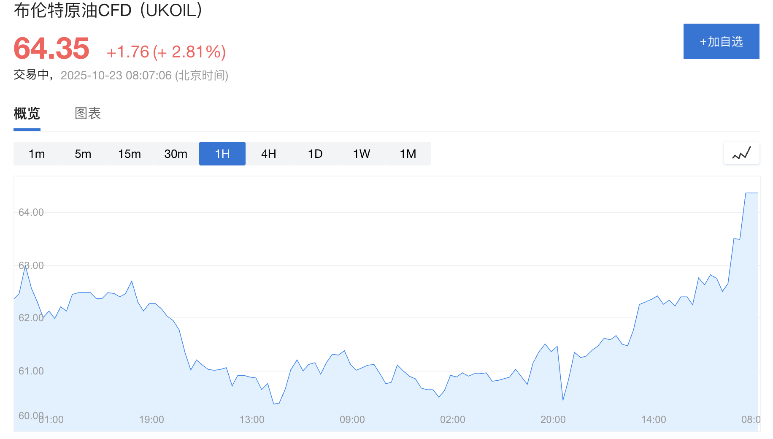Choose the 30m timeframe
Viewport: 773px width, 439px height.
(x=176, y=154)
